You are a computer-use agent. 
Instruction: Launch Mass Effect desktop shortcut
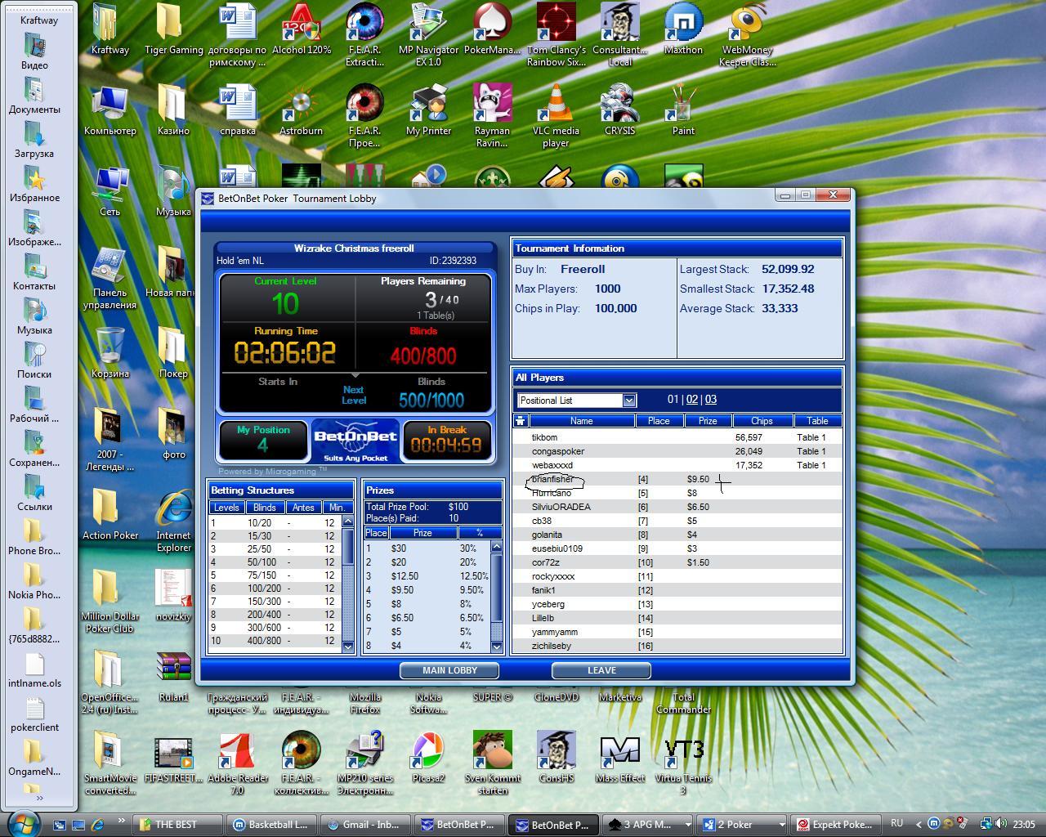pos(619,758)
